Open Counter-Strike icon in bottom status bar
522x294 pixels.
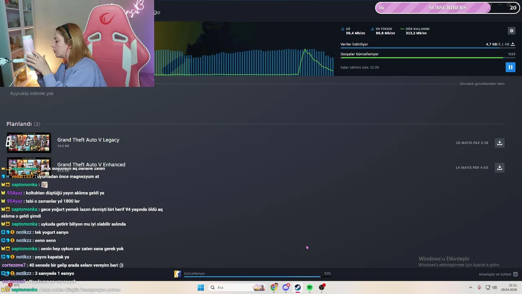coord(177,274)
